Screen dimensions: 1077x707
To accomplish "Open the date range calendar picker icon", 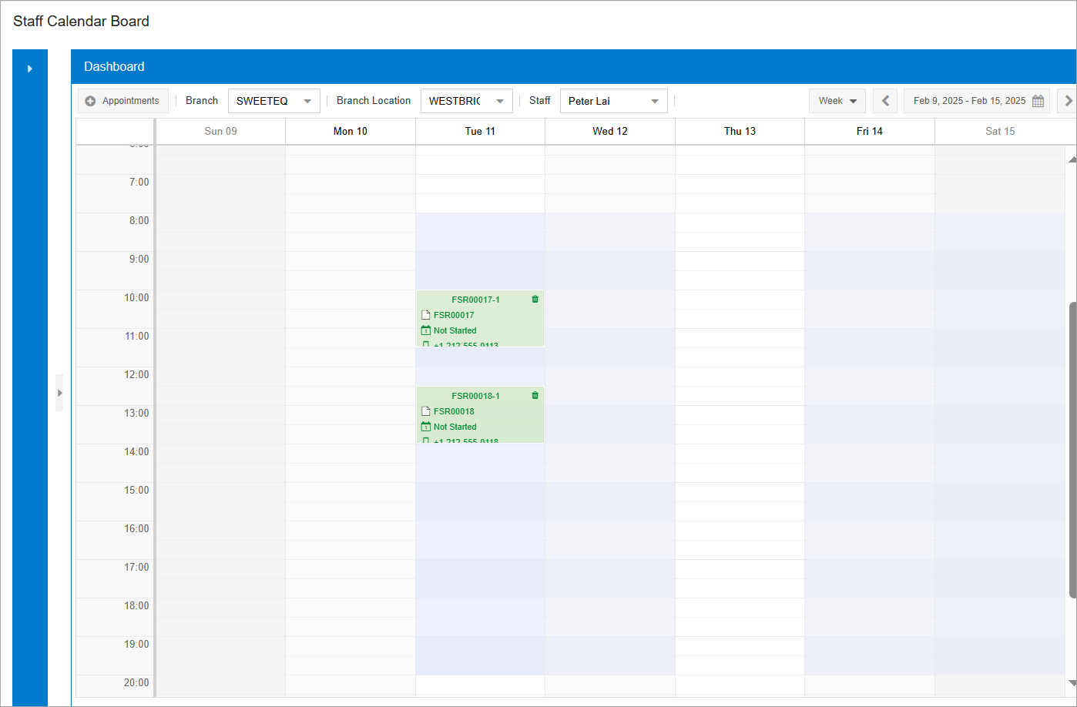I will point(1038,101).
